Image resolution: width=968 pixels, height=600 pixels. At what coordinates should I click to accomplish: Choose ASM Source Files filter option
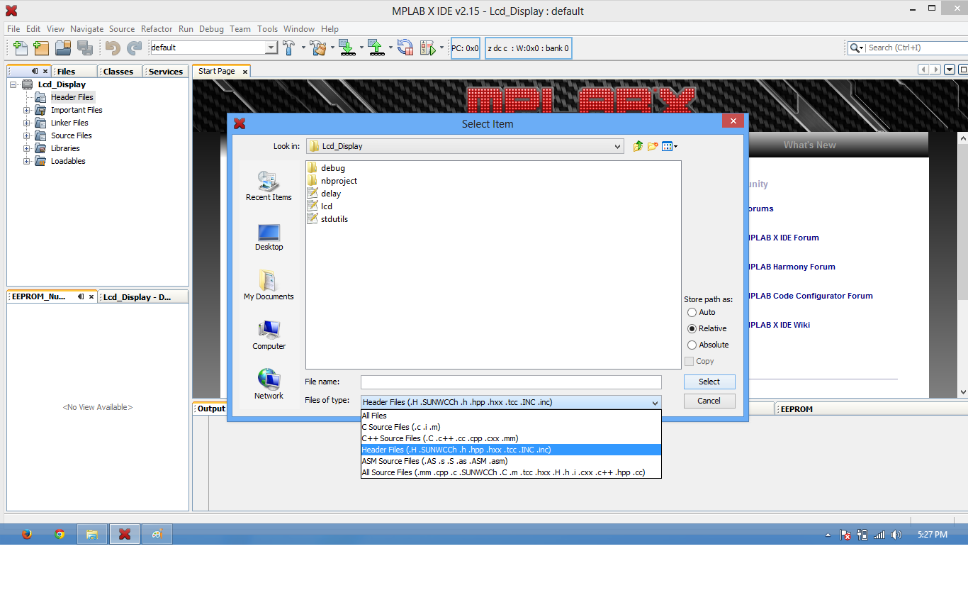pyautogui.click(x=511, y=461)
